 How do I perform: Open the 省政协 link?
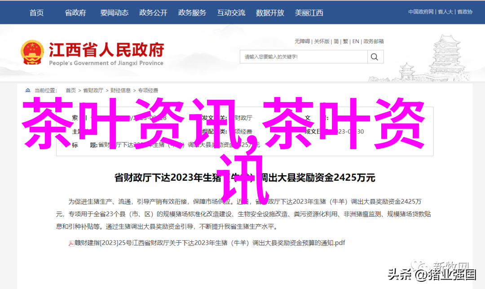coord(465,12)
